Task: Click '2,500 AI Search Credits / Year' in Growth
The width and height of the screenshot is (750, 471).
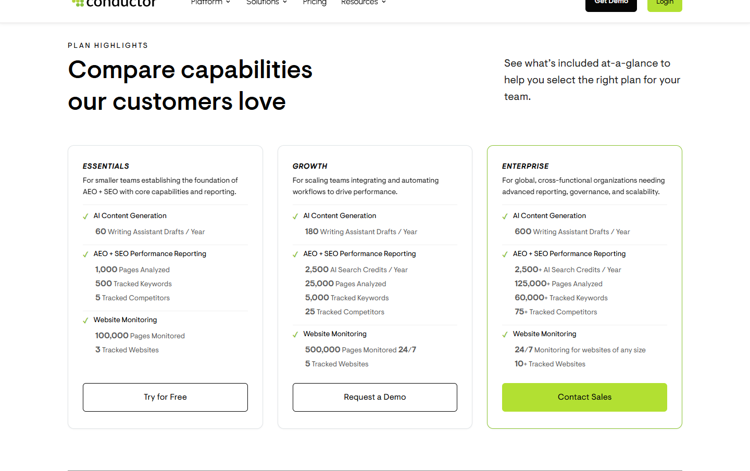Action: [x=356, y=270]
